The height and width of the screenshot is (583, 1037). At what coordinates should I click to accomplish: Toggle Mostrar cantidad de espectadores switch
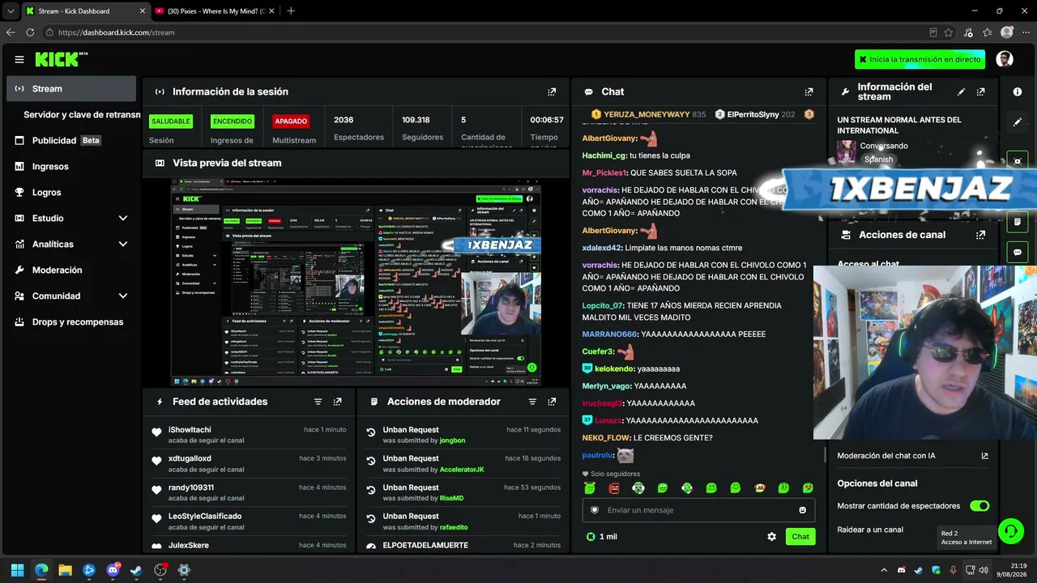979,506
